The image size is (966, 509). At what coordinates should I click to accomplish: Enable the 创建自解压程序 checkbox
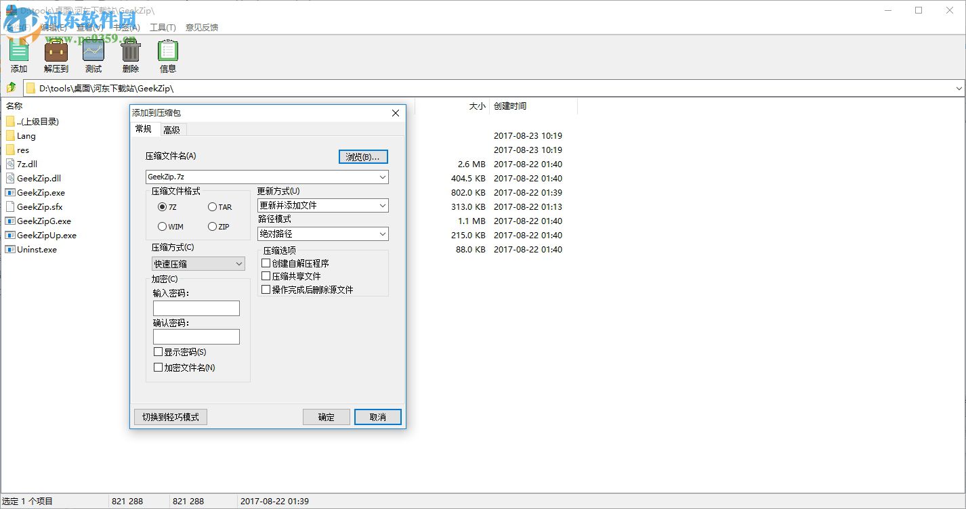coord(266,263)
